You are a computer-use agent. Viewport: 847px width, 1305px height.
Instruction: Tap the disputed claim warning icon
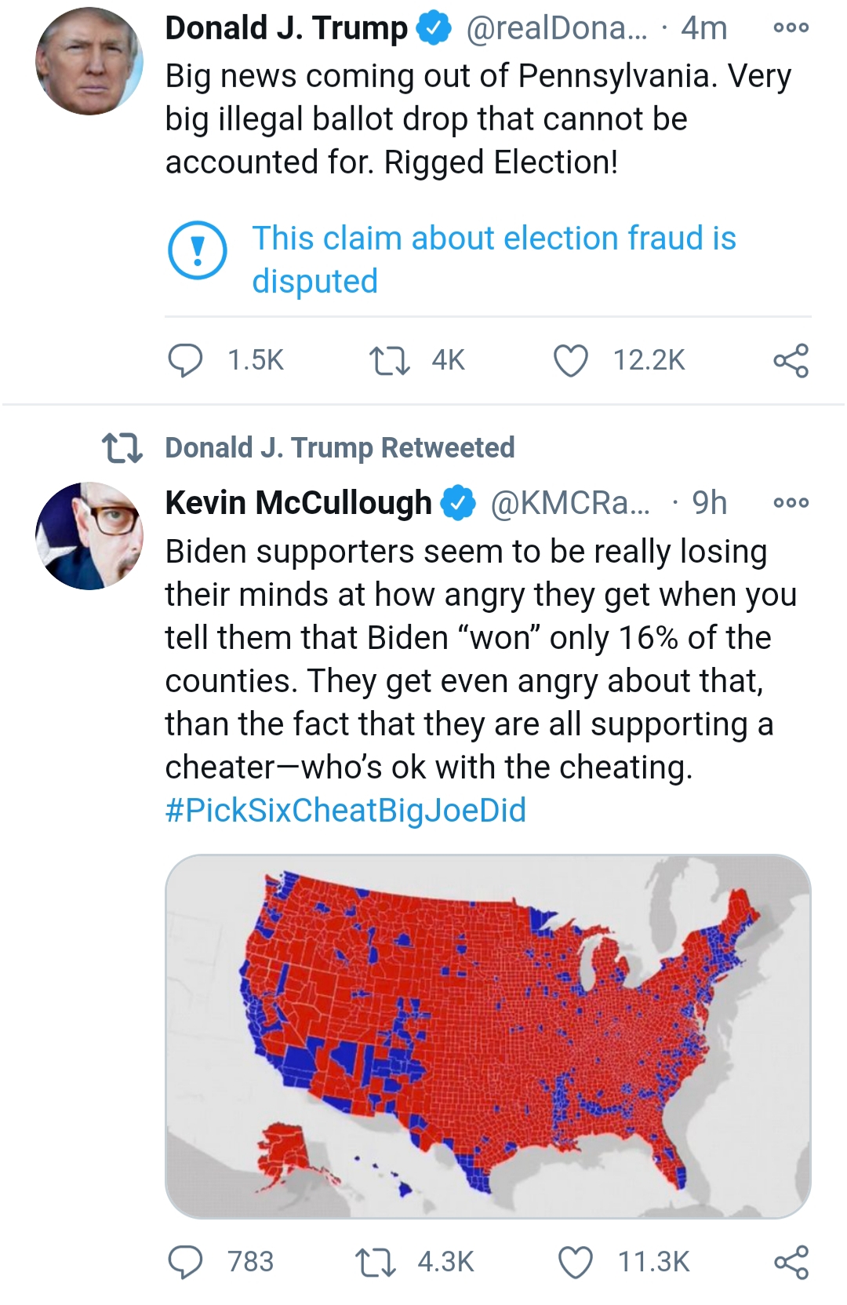pos(198,251)
